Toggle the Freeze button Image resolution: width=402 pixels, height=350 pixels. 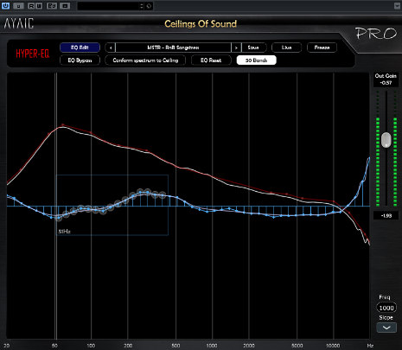coord(322,48)
